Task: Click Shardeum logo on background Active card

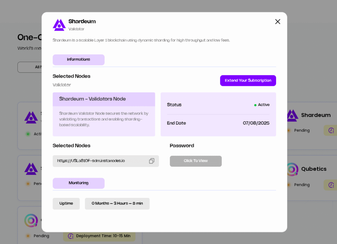Action: click(x=31, y=117)
